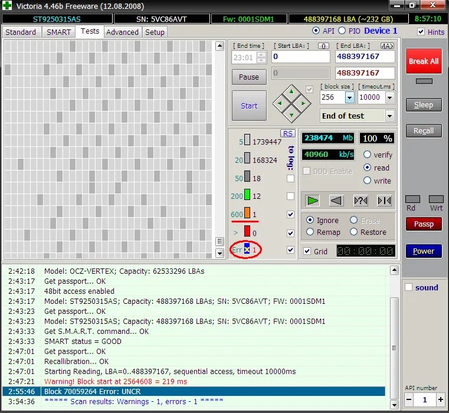Toggle log checkbox for 200ms blocks

click(x=290, y=196)
